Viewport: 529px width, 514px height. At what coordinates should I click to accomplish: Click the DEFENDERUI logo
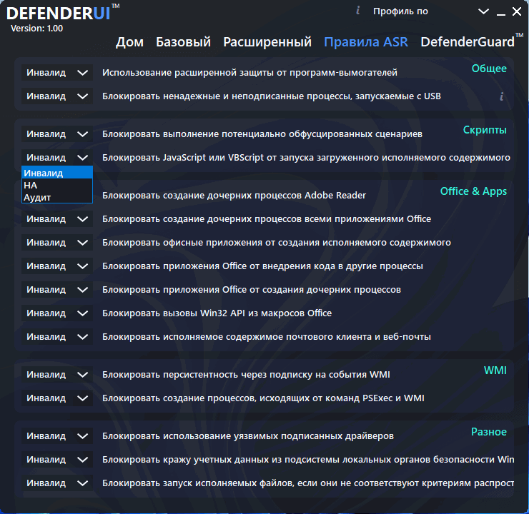pos(63,12)
